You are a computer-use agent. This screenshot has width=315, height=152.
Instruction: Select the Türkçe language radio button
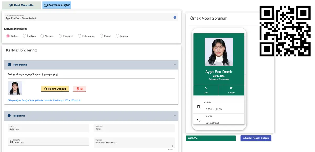click(x=8, y=36)
